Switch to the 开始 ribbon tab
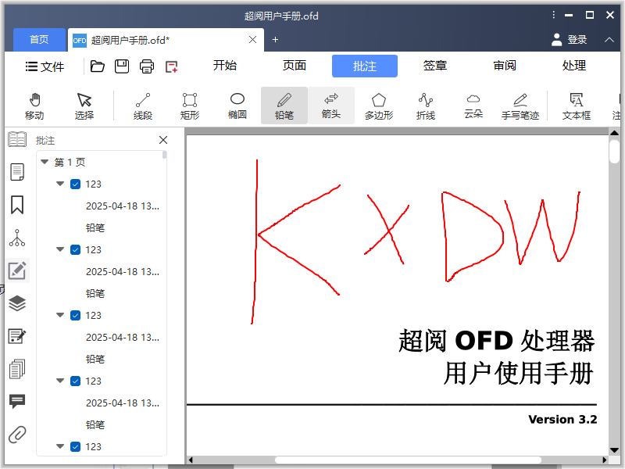 coord(225,66)
